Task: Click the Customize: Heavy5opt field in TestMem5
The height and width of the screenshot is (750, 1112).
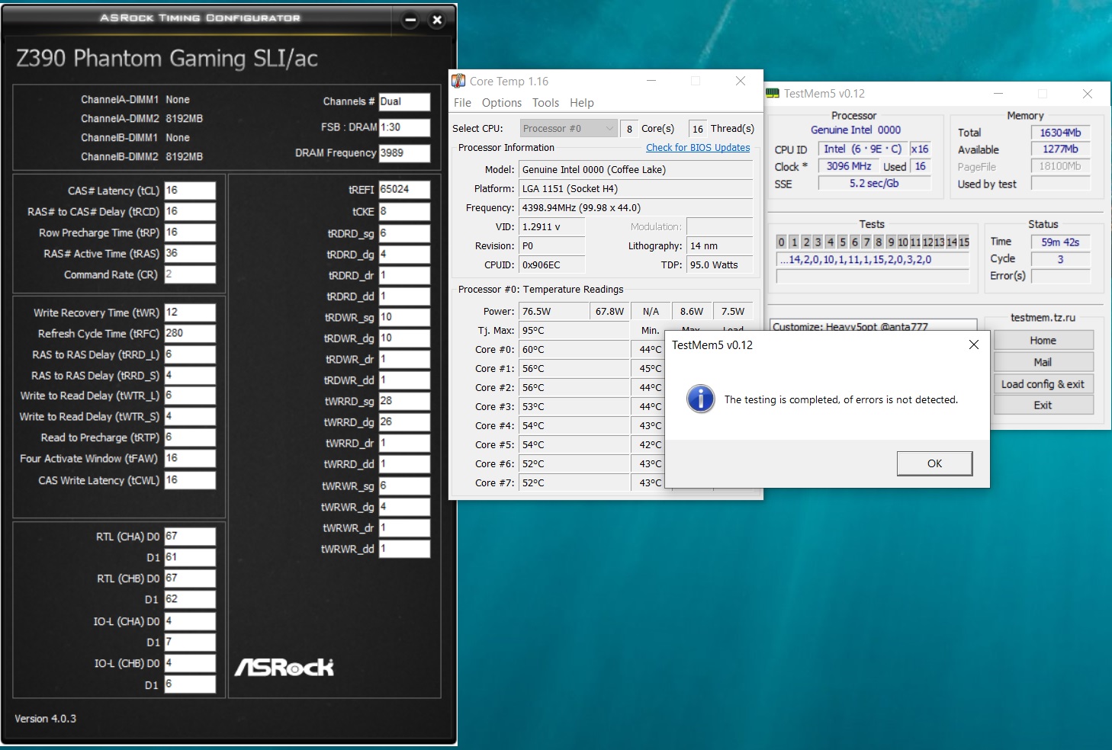Action: (873, 325)
